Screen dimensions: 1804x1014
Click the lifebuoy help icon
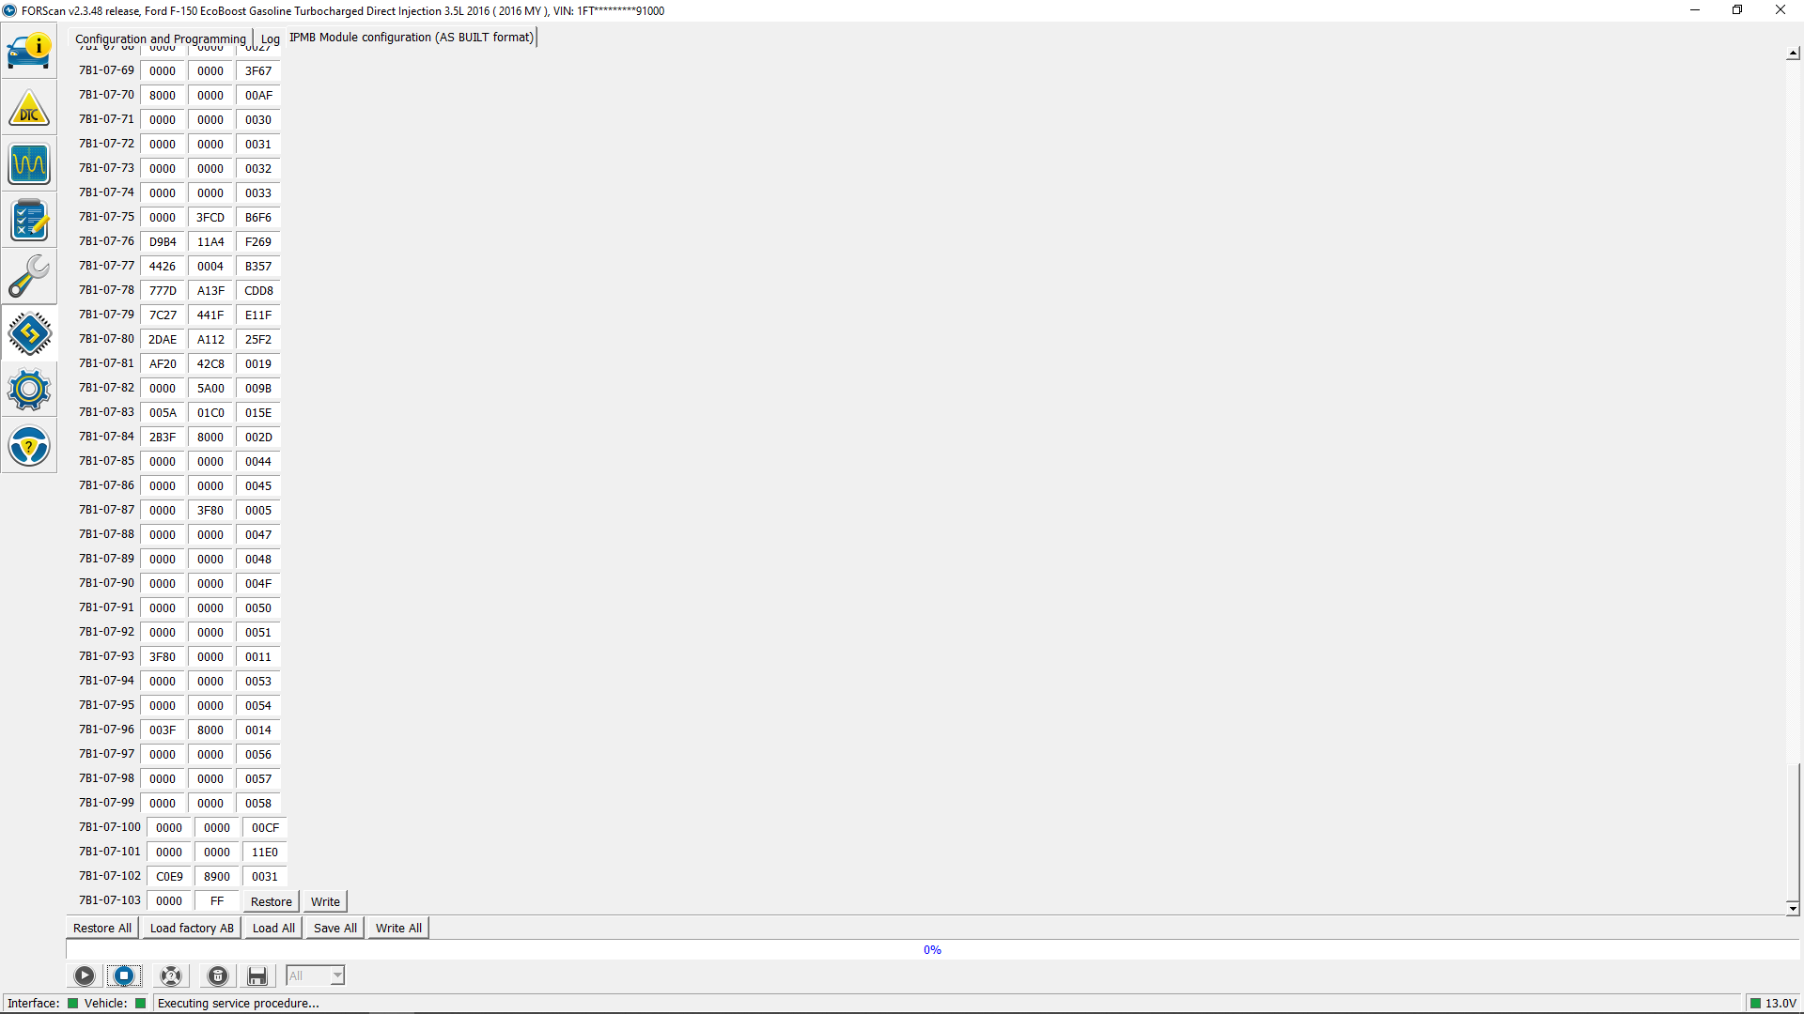171,976
